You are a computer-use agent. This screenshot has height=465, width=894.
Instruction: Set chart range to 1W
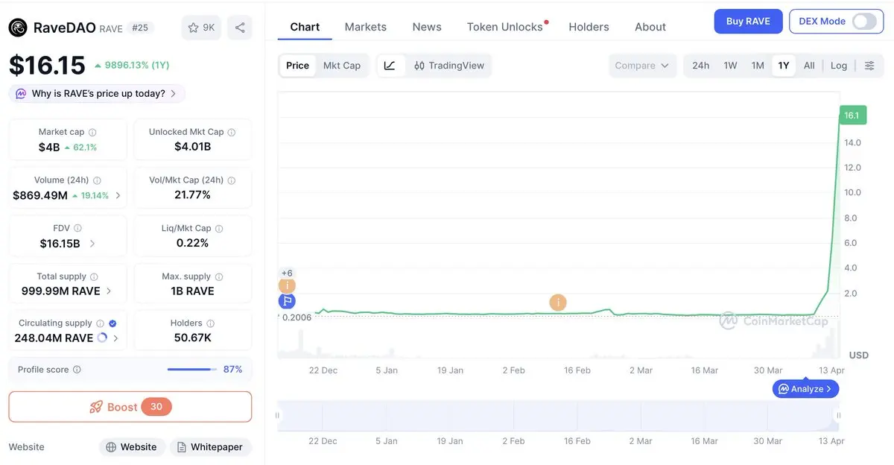[730, 66]
